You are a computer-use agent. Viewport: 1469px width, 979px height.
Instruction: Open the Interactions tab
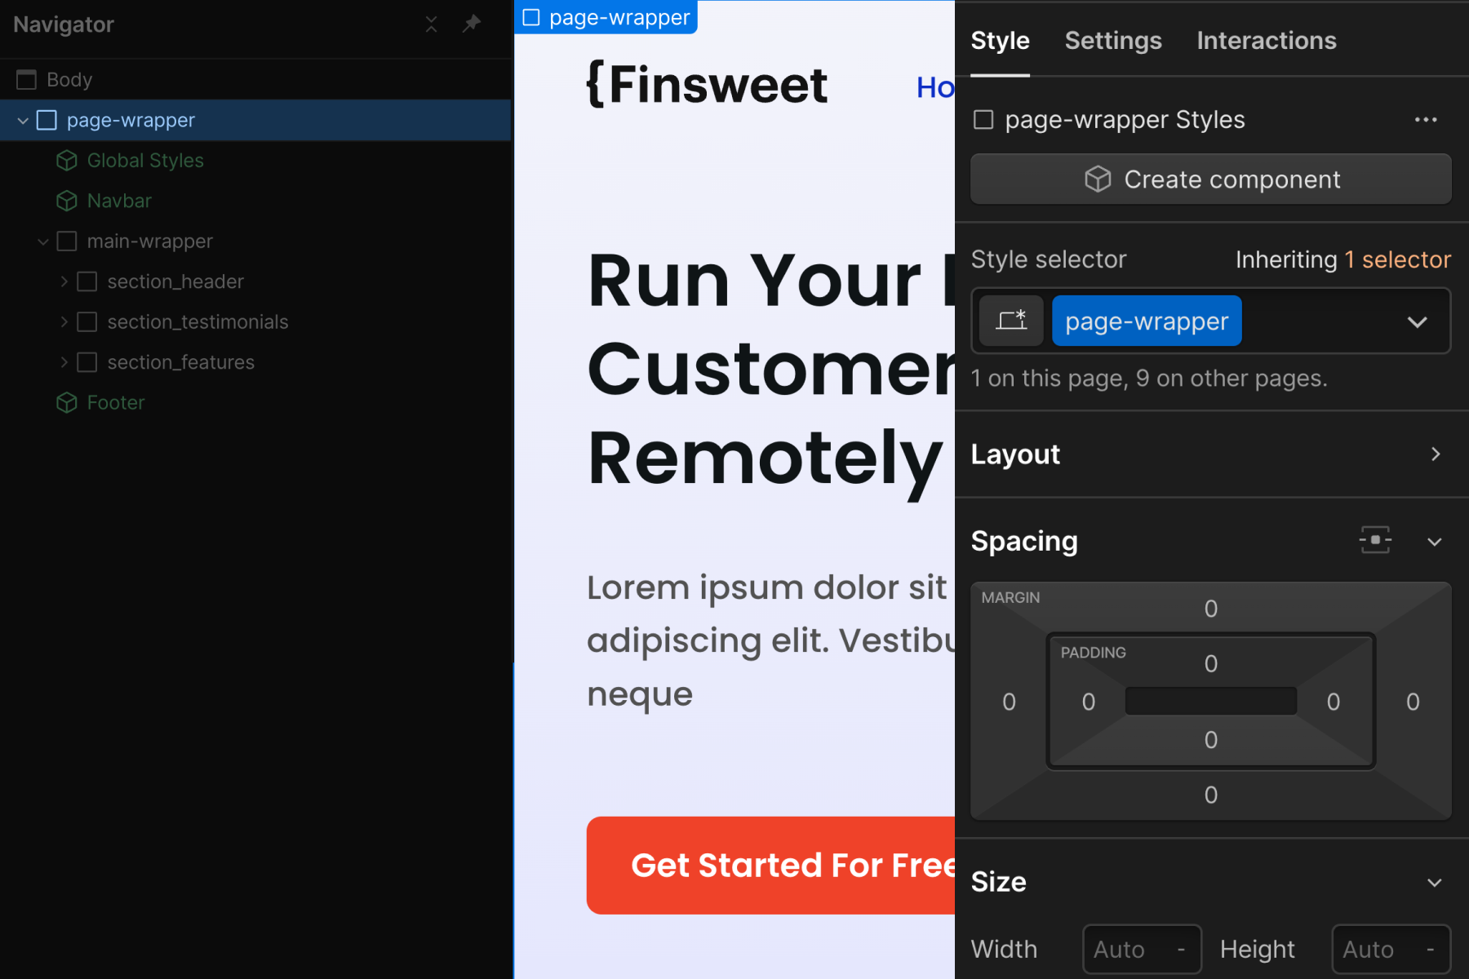pos(1267,41)
